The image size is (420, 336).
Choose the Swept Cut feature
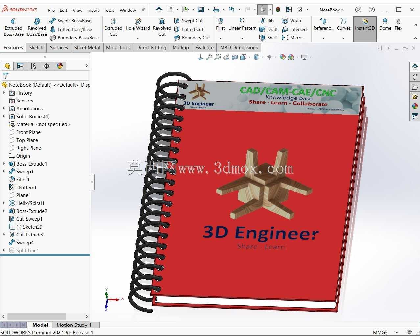click(x=188, y=21)
